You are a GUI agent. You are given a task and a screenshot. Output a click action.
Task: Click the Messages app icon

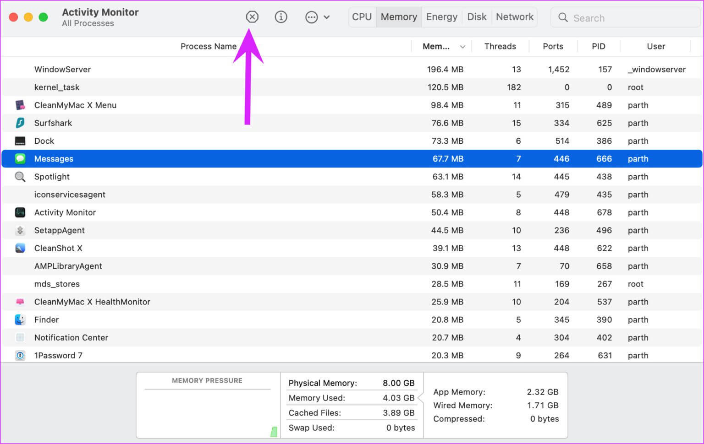click(20, 159)
